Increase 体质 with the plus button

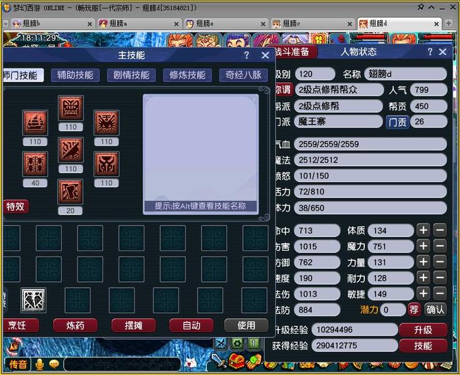423,231
